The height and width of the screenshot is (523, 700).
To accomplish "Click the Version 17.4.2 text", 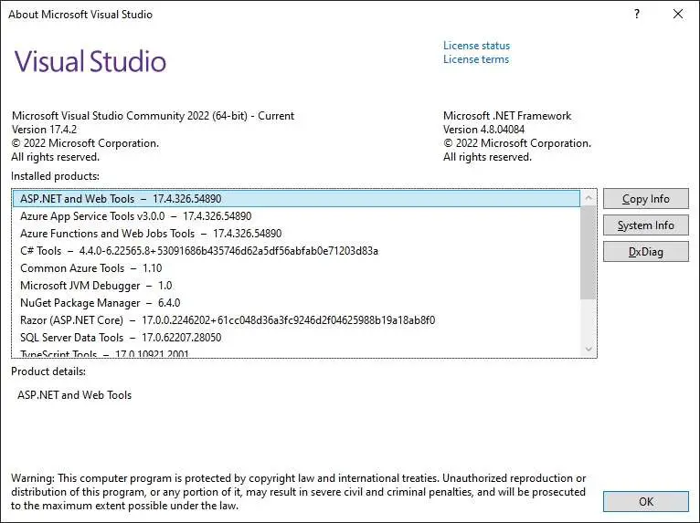I will [44, 130].
